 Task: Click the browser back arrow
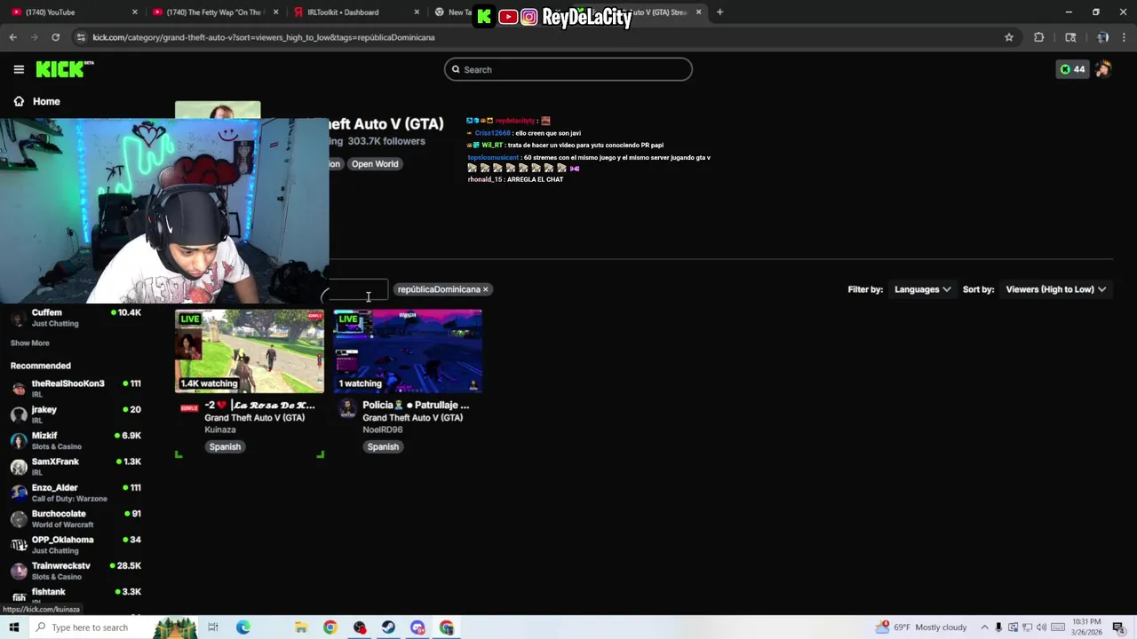(12, 37)
